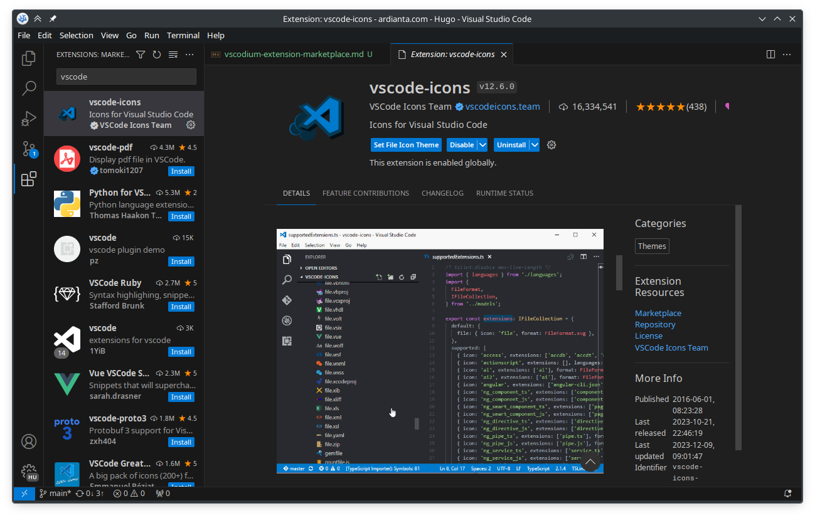This screenshot has width=815, height=518.
Task: Click the Disable button
Action: (x=462, y=145)
